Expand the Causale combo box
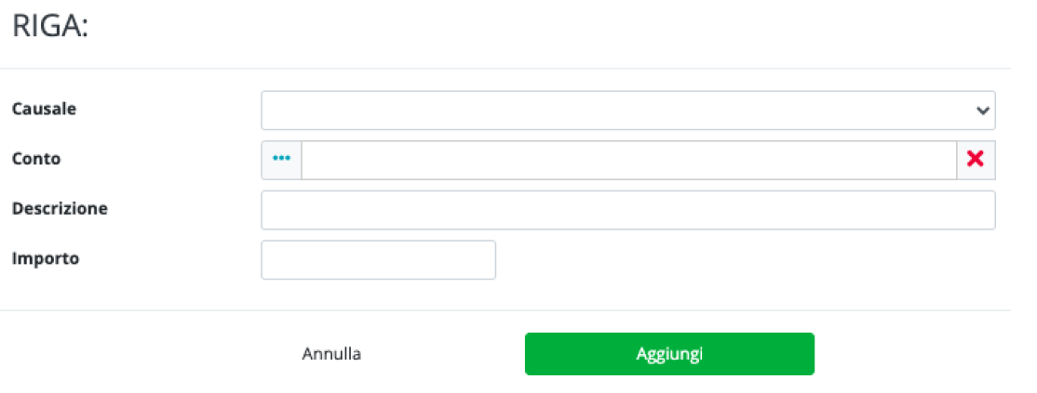 (x=627, y=110)
